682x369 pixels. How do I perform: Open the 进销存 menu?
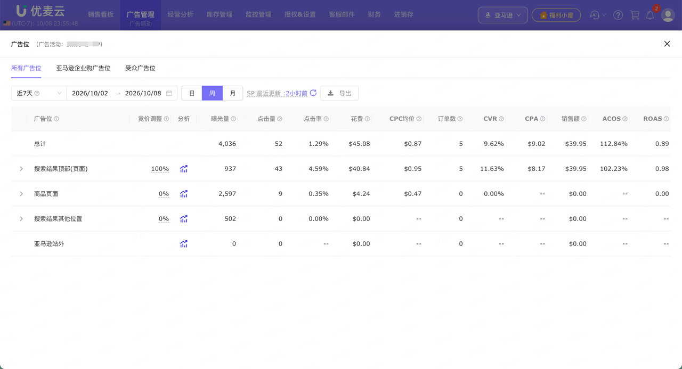(x=403, y=14)
